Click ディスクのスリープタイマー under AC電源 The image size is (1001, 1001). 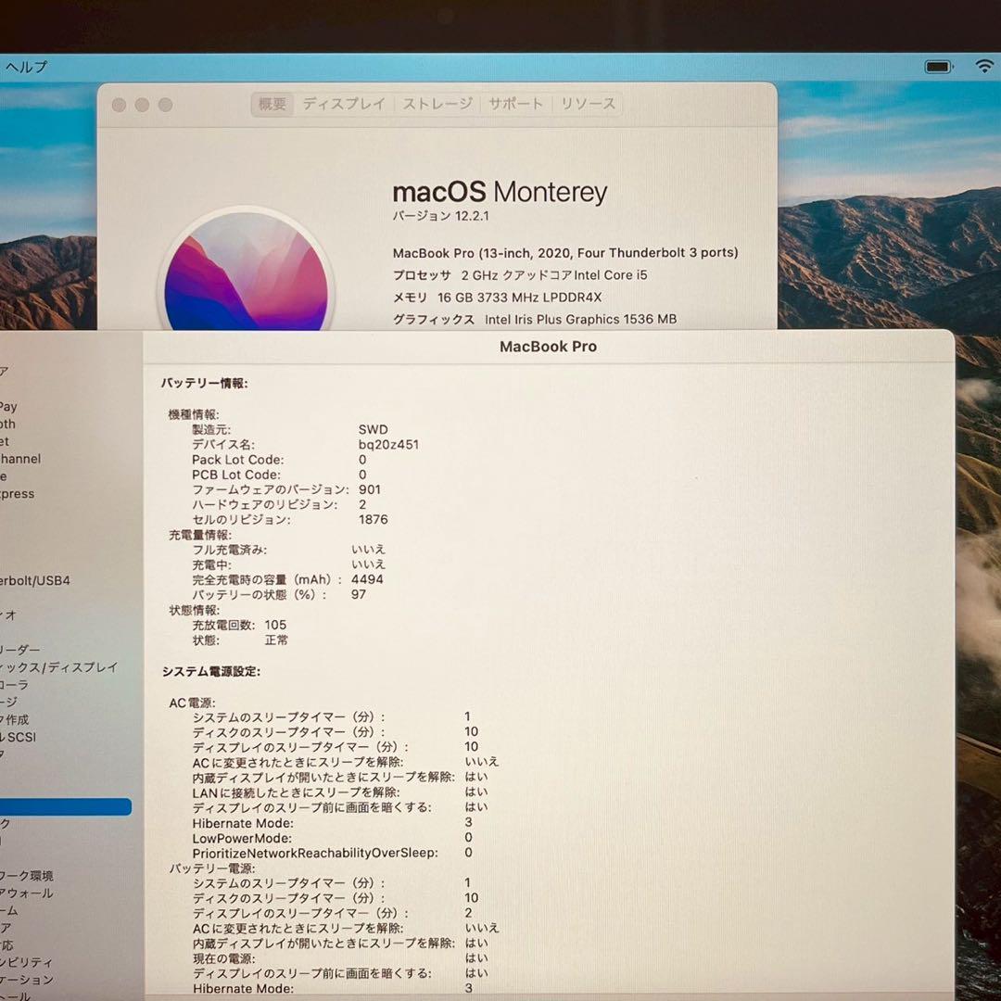(288, 732)
